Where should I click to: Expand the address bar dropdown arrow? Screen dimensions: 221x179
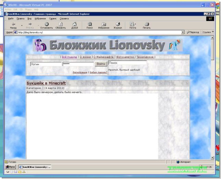tap(183, 32)
